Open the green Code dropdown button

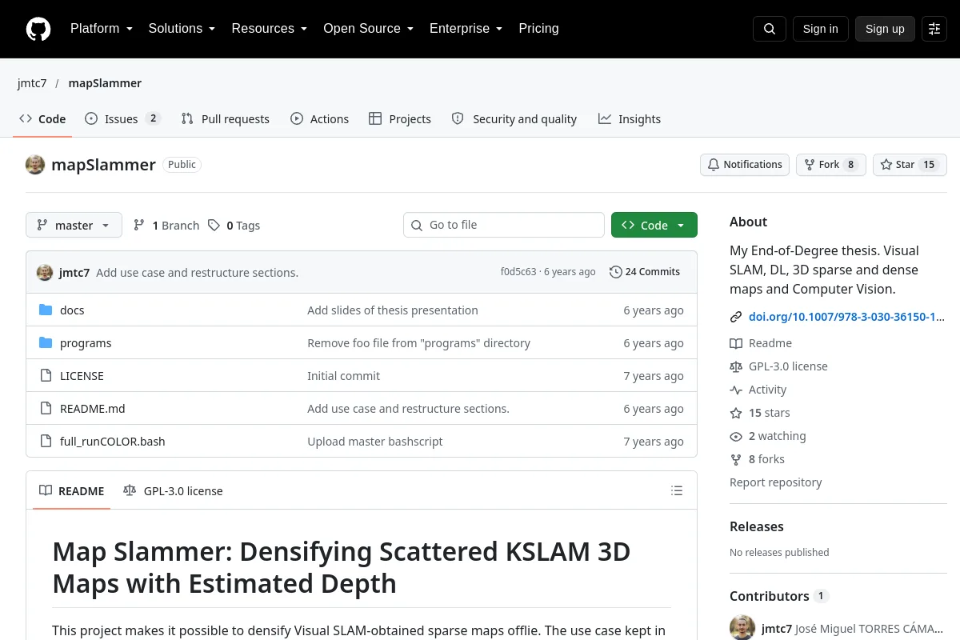(654, 226)
